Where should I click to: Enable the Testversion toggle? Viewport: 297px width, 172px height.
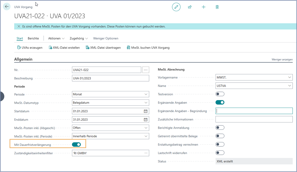click(x=220, y=94)
